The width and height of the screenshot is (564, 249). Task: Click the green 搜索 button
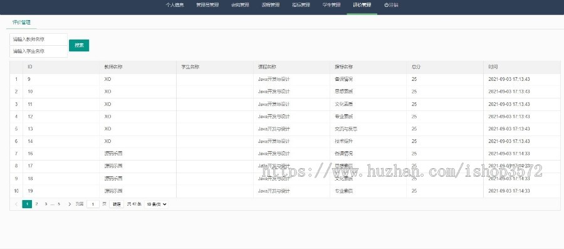[x=79, y=45]
